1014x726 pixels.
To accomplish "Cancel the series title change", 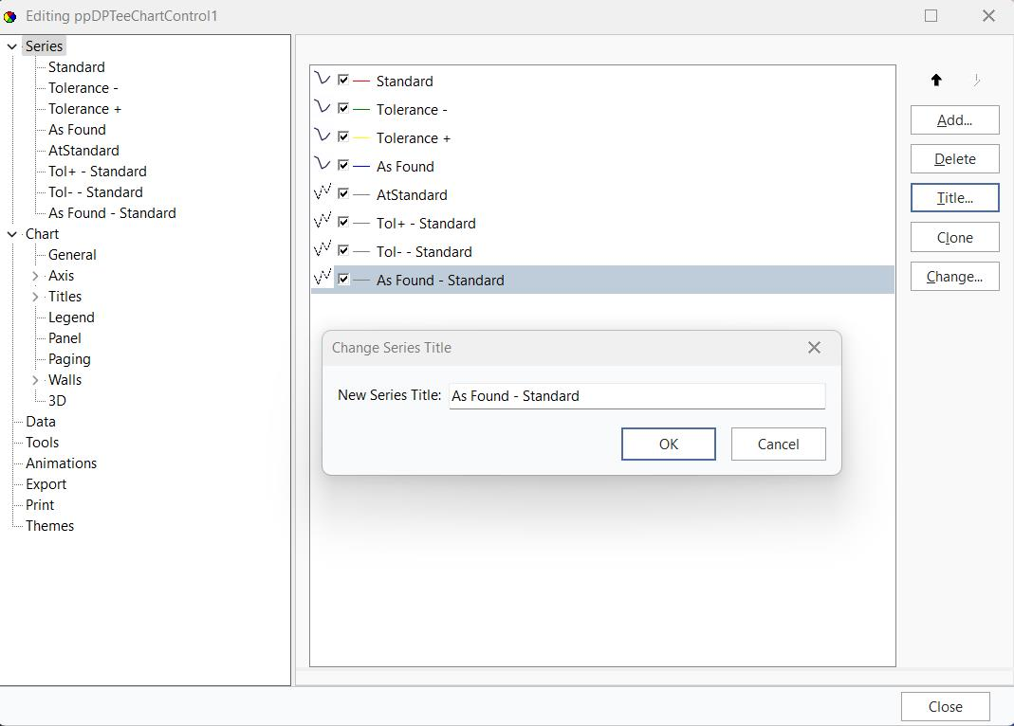I will (x=778, y=445).
